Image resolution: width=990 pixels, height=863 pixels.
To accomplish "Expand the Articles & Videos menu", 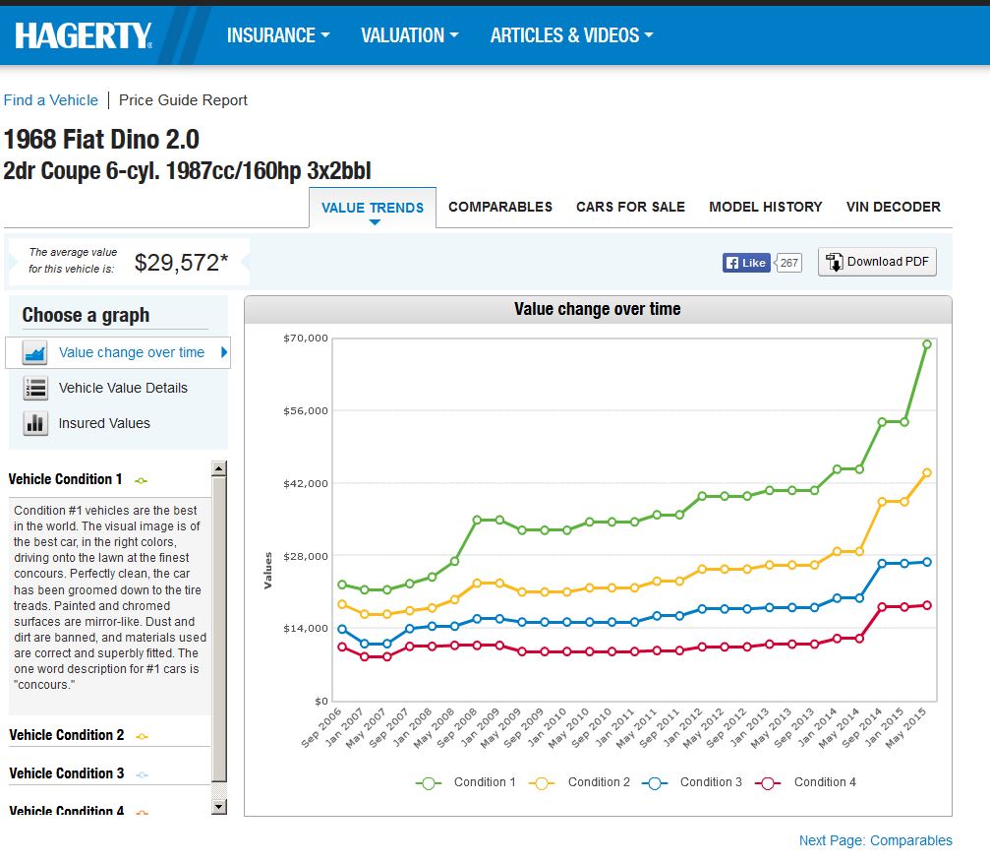I will (571, 35).
